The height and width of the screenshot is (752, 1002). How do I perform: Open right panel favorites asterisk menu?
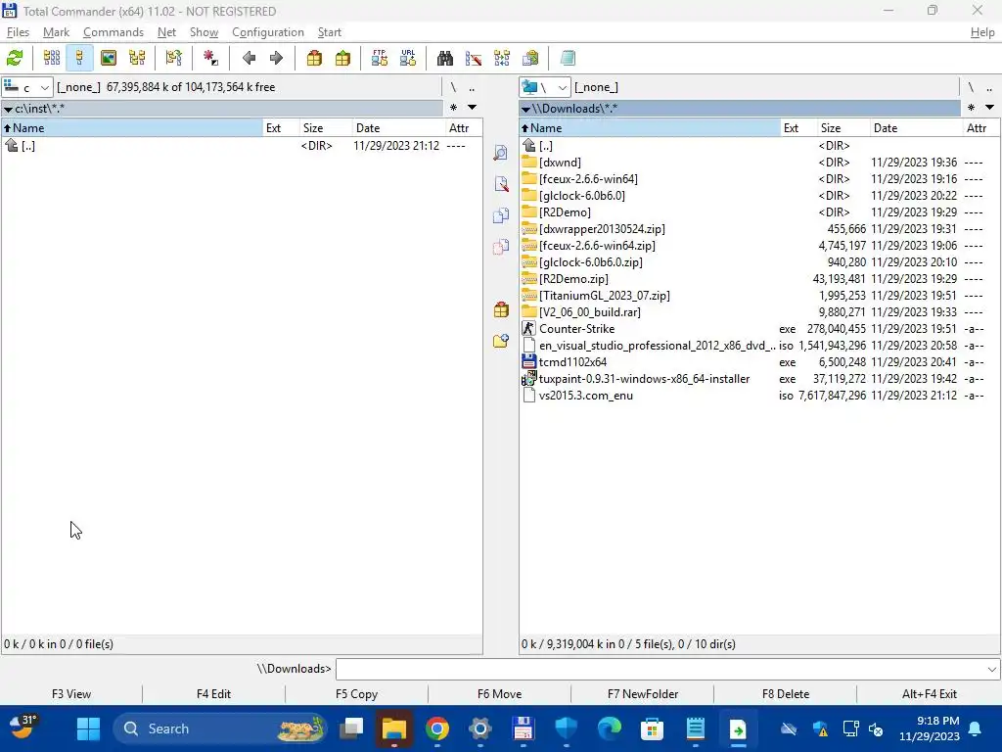971,108
